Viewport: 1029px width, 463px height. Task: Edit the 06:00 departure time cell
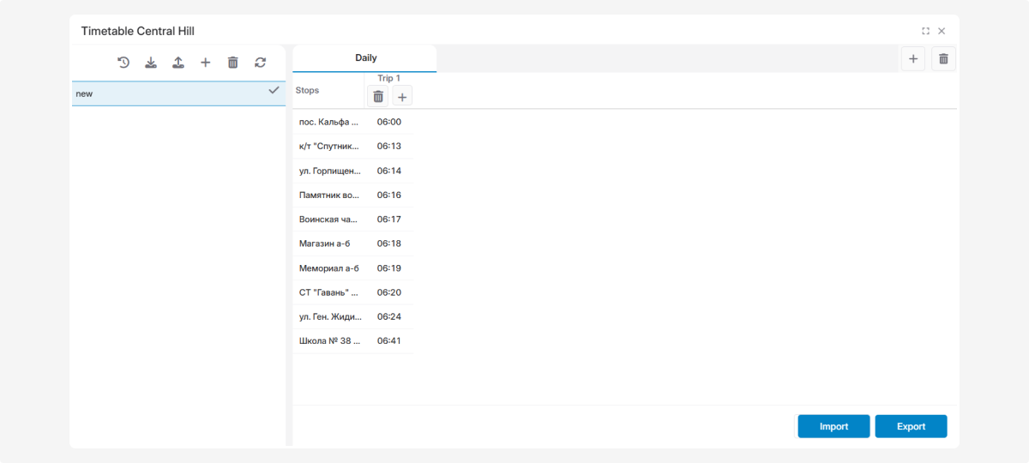(x=389, y=122)
